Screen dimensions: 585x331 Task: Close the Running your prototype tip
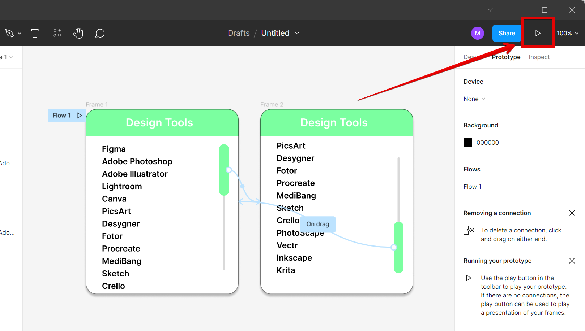(x=572, y=261)
